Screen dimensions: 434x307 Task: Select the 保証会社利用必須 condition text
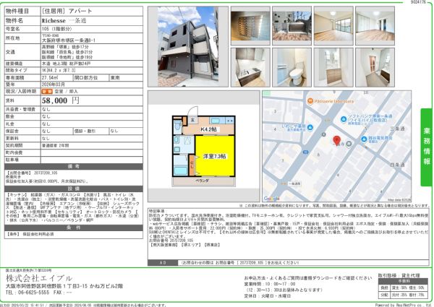click(38, 234)
